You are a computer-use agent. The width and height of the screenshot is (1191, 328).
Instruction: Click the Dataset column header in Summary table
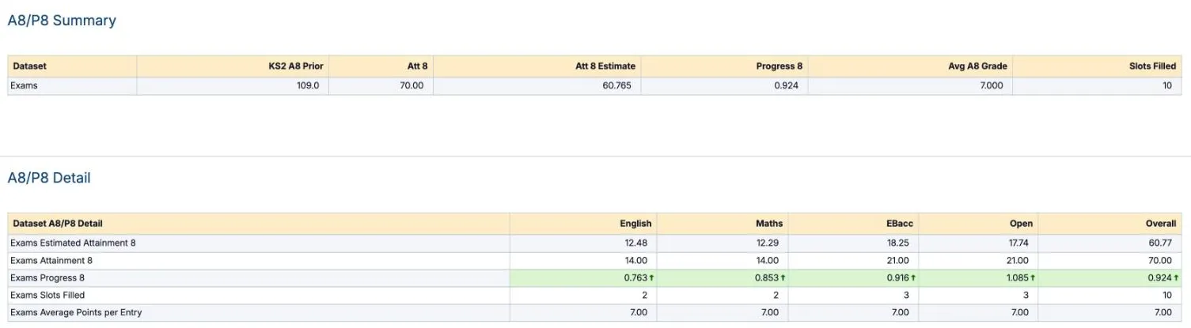pos(73,66)
